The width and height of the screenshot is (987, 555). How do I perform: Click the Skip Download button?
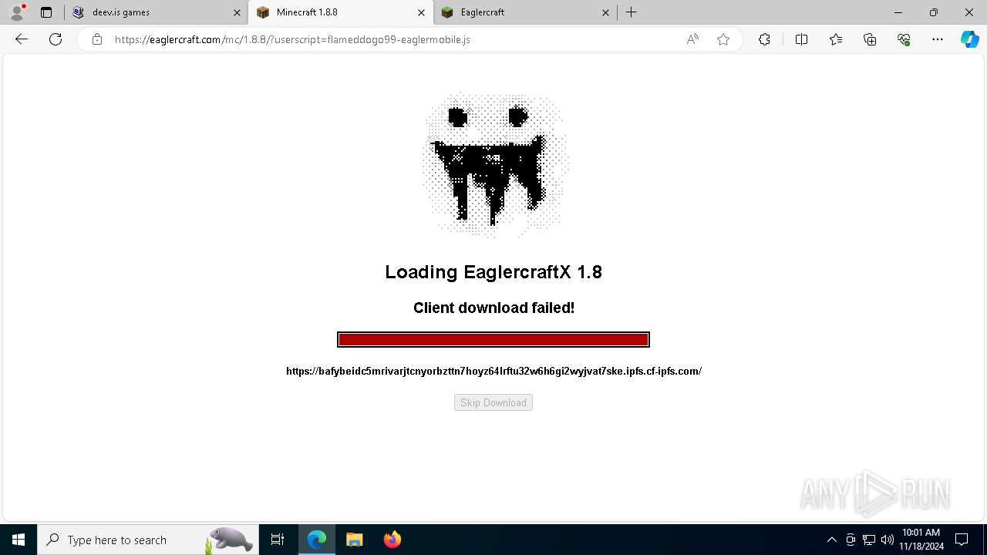[493, 402]
